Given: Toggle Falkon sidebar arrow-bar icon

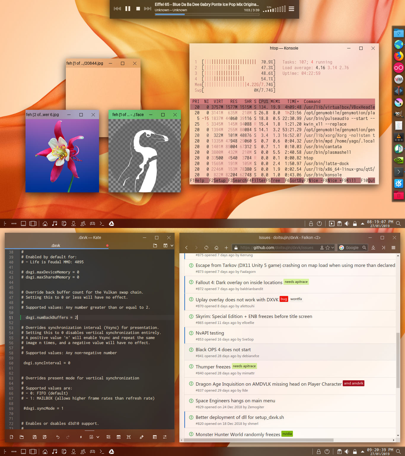Looking at the screenshot, I should tap(383, 248).
